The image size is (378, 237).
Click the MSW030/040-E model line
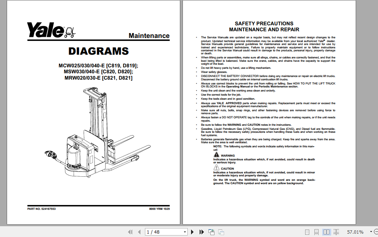click(x=98, y=72)
